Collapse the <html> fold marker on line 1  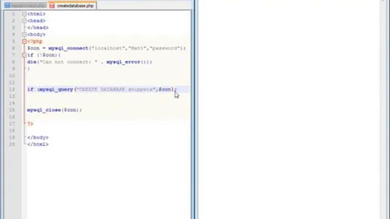(24, 14)
